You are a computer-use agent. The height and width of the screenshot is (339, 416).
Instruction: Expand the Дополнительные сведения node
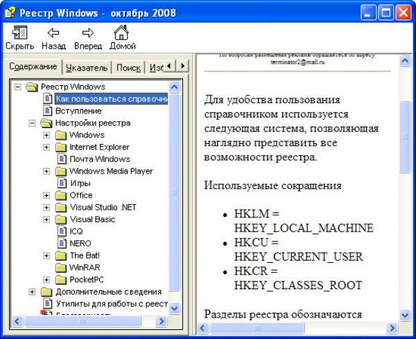click(32, 292)
